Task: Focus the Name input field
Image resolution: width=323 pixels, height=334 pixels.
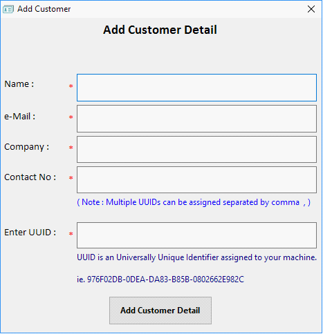Action: (196, 88)
